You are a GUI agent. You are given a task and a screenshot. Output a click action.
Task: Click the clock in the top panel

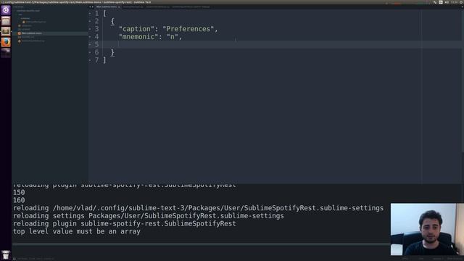[455, 2]
